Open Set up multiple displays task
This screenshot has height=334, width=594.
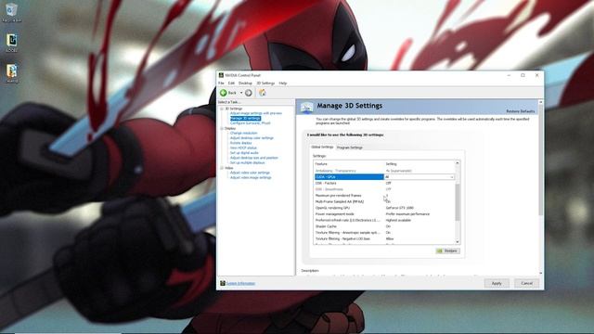click(x=248, y=162)
